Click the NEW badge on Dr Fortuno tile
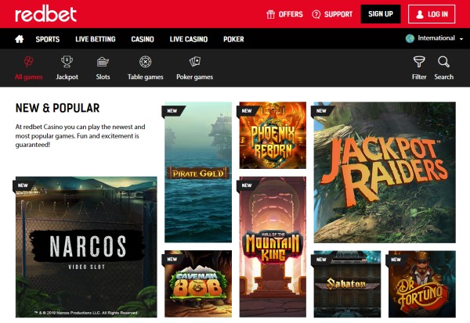The image size is (470, 323). pyautogui.click(x=396, y=260)
